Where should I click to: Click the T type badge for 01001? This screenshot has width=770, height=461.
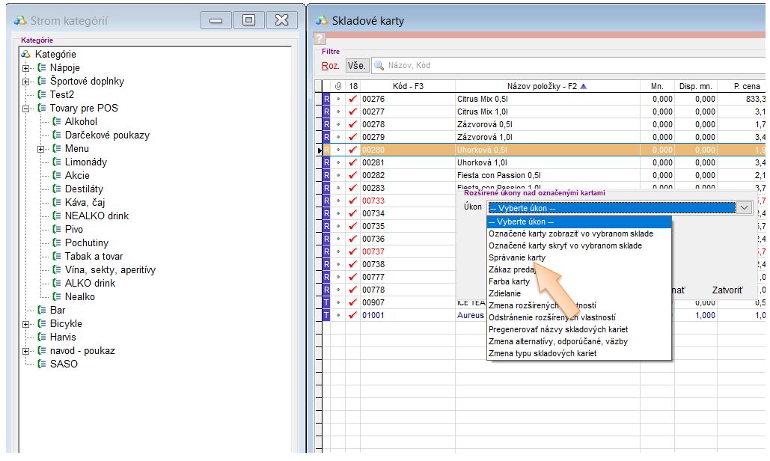pyautogui.click(x=326, y=315)
